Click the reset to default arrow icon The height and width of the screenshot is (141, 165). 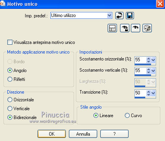click(x=119, y=15)
